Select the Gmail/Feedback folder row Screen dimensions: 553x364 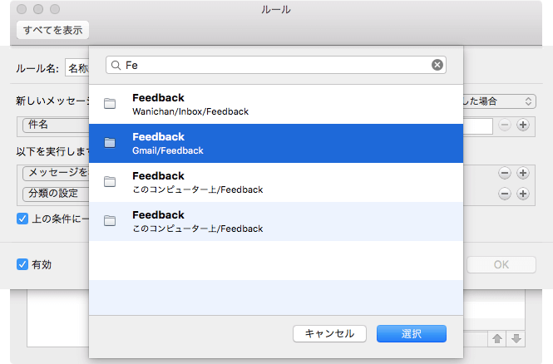pos(274,143)
